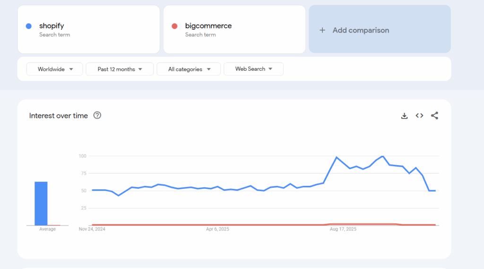Click the Nov 24, 2024 axis label
The image size is (484, 269).
tap(92, 229)
